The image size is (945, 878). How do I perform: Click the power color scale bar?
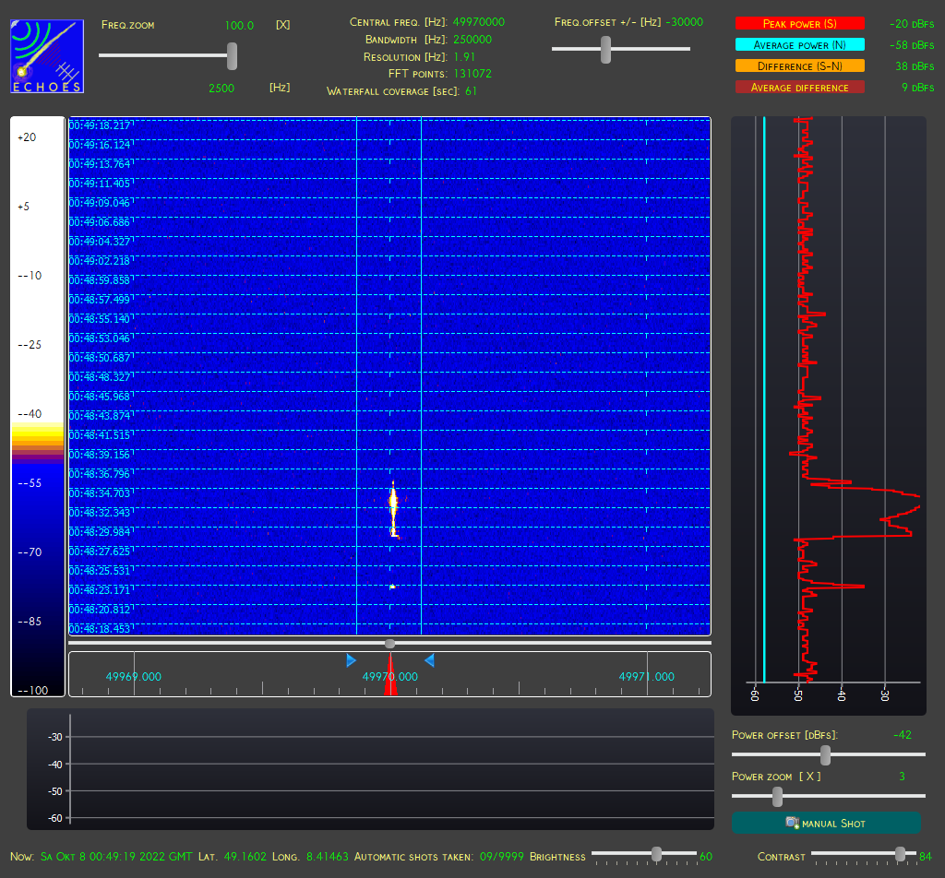pyautogui.click(x=38, y=407)
